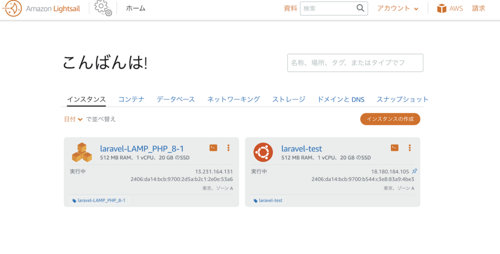Click the Amazon Lightsail logo

point(41,9)
